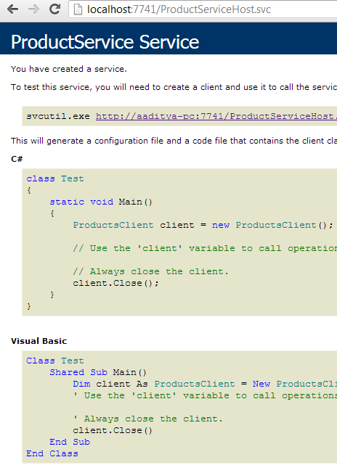
Task: Click the 'Visual Basic' section heading
Action: coord(39,341)
